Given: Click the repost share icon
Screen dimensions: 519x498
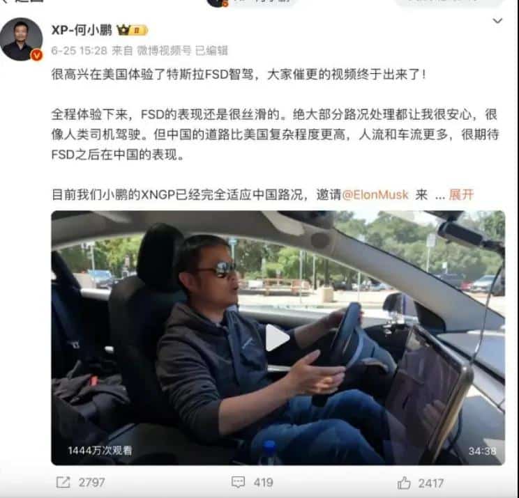Looking at the screenshot, I should coord(63,483).
